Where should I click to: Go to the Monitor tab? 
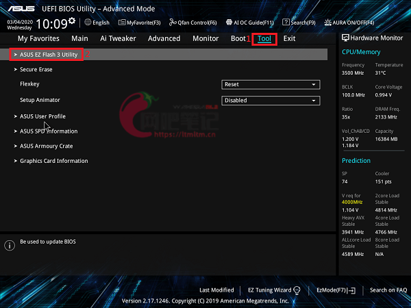point(206,38)
